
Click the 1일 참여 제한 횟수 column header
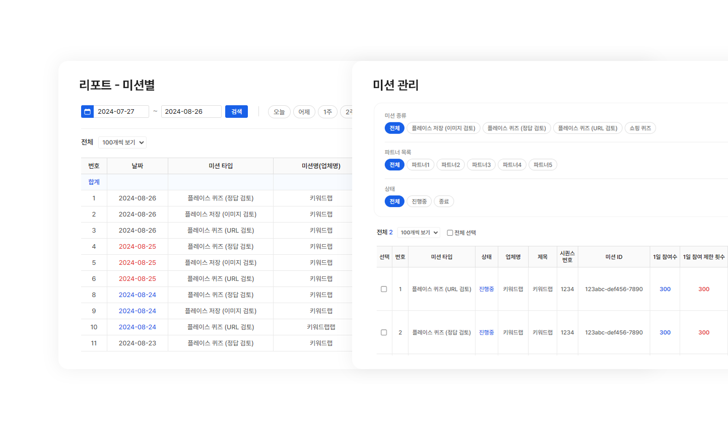point(704,257)
